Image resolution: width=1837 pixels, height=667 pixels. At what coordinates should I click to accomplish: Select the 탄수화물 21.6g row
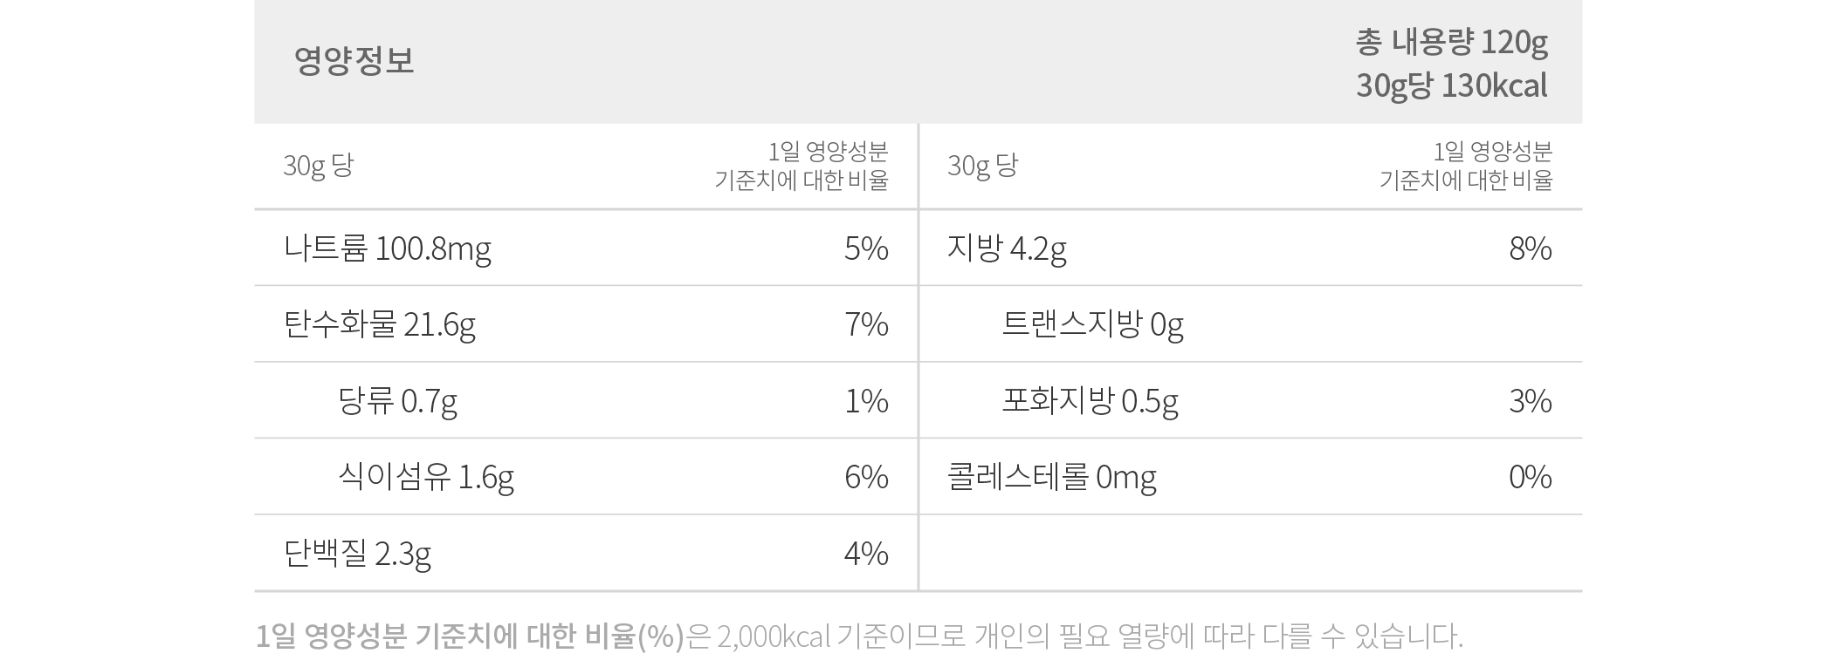point(586,324)
